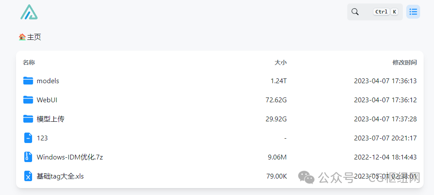Sort by 名称 column header
This screenshot has height=195, width=434.
click(x=29, y=62)
